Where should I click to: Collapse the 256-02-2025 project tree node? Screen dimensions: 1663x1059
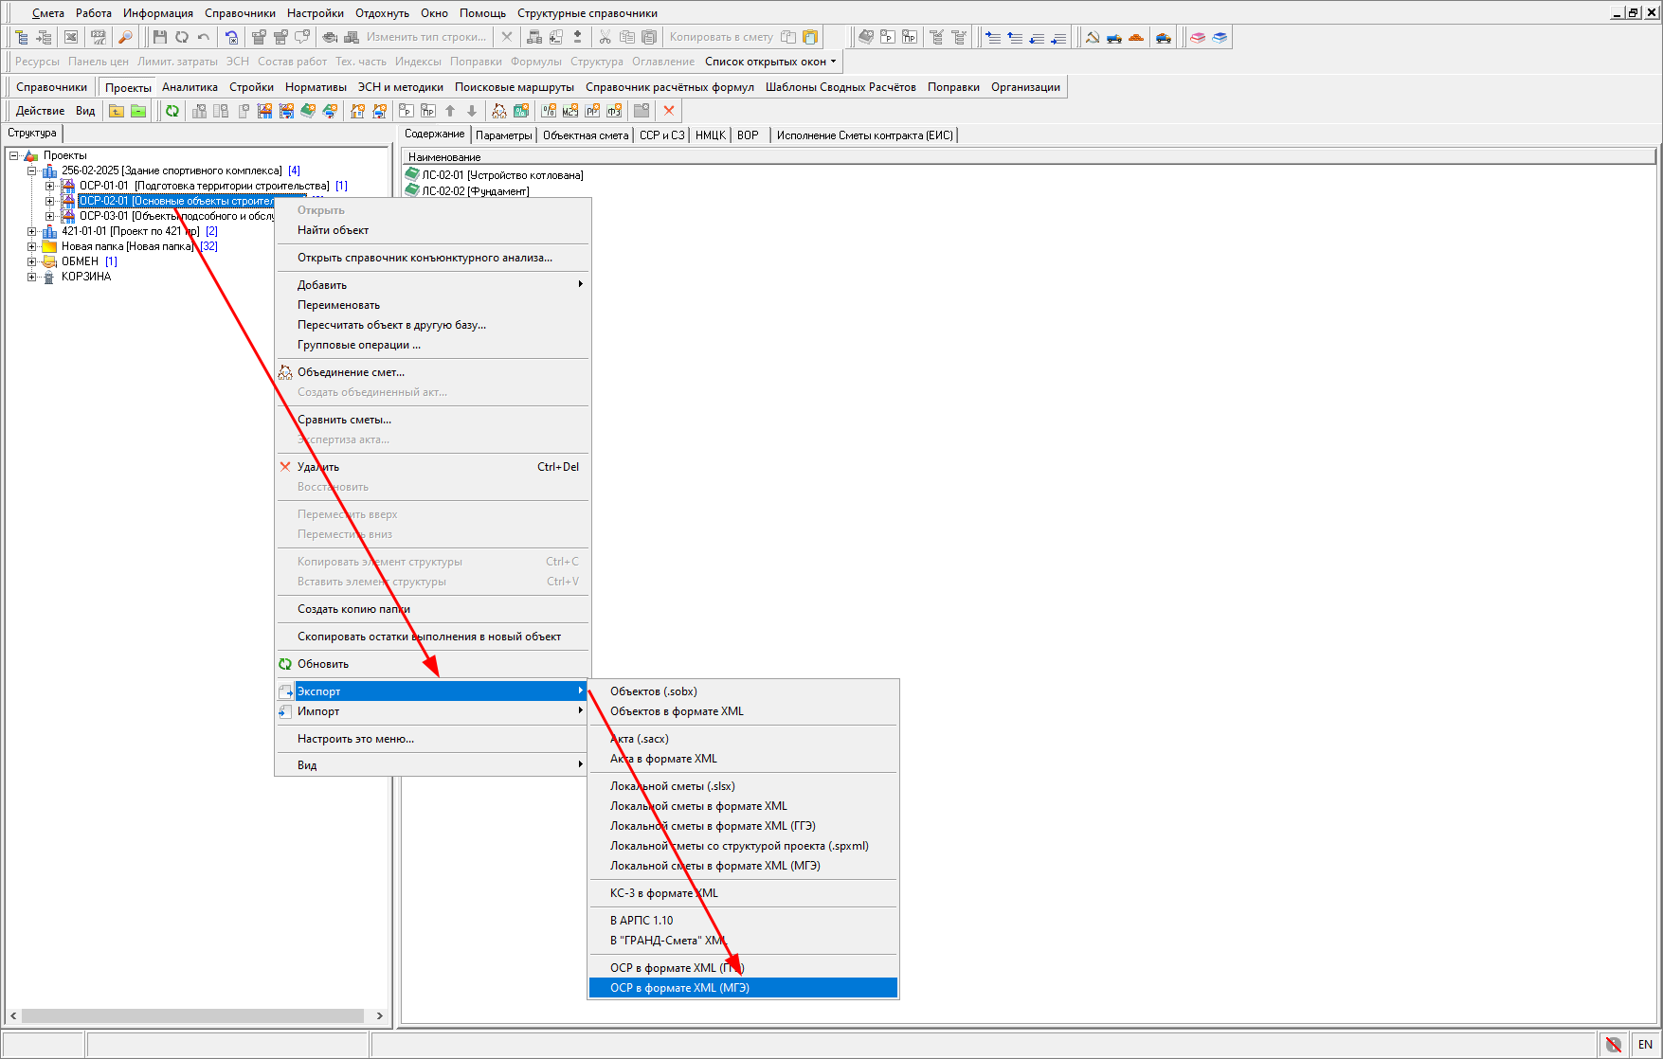[x=32, y=171]
